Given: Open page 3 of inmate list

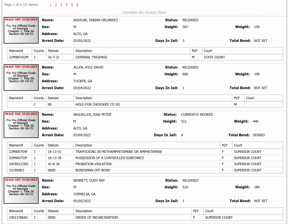Looking at the screenshot, I should 61,4.
